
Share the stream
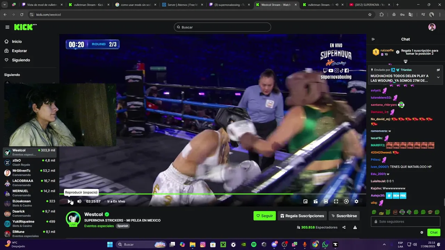click(344, 227)
